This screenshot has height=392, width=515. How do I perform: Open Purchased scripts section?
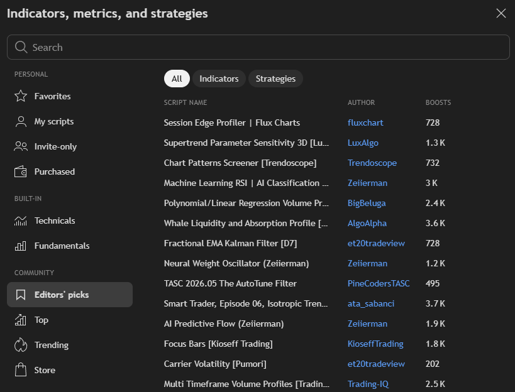pyautogui.click(x=70, y=171)
